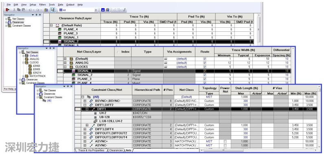Click the Via Assignments ellipsis for ANALOG
Screen dimensions: 324x154
pos(165,63)
